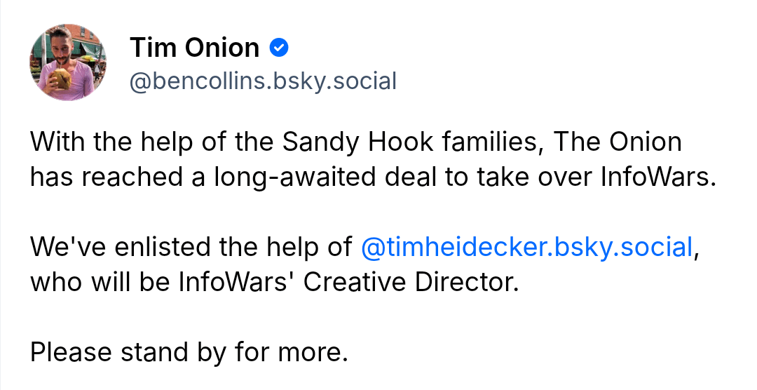The image size is (757, 390).
Task: Click the sentence "Please stand by for more."
Action: point(189,350)
